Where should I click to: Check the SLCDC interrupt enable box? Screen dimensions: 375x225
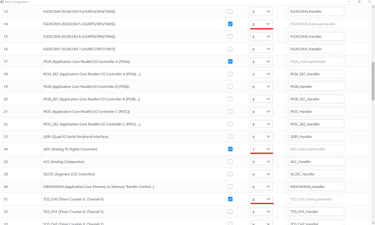pyautogui.click(x=230, y=174)
